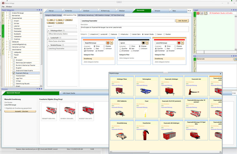
Task: Uncheck Erweiterbar in Begleitfahrzeuge bucket
Action: 85,51
